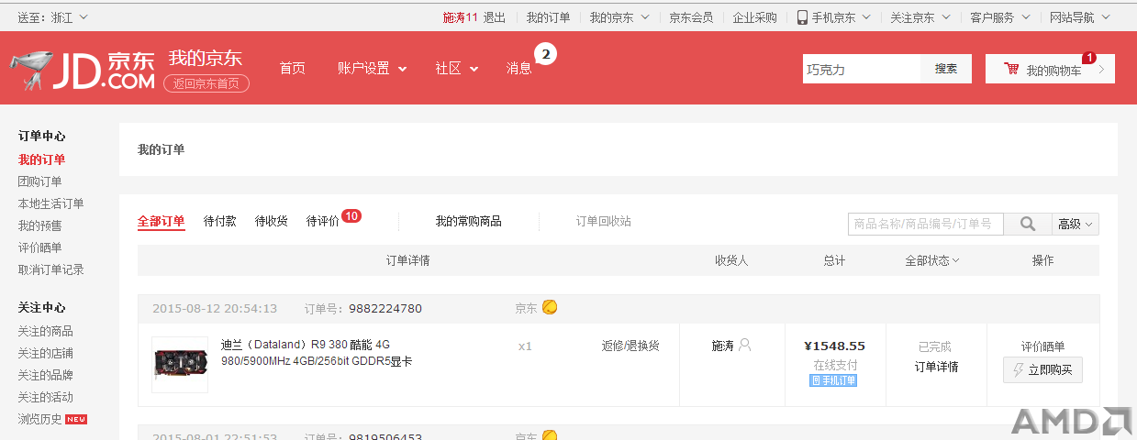Select the 待评价 tab

323,221
